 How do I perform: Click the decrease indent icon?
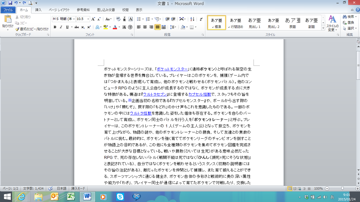click(x=167, y=19)
